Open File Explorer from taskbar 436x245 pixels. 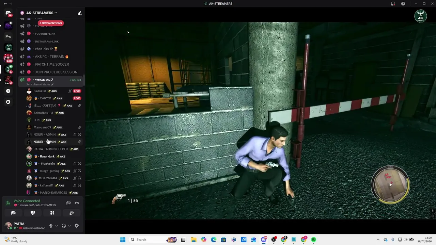point(193,240)
